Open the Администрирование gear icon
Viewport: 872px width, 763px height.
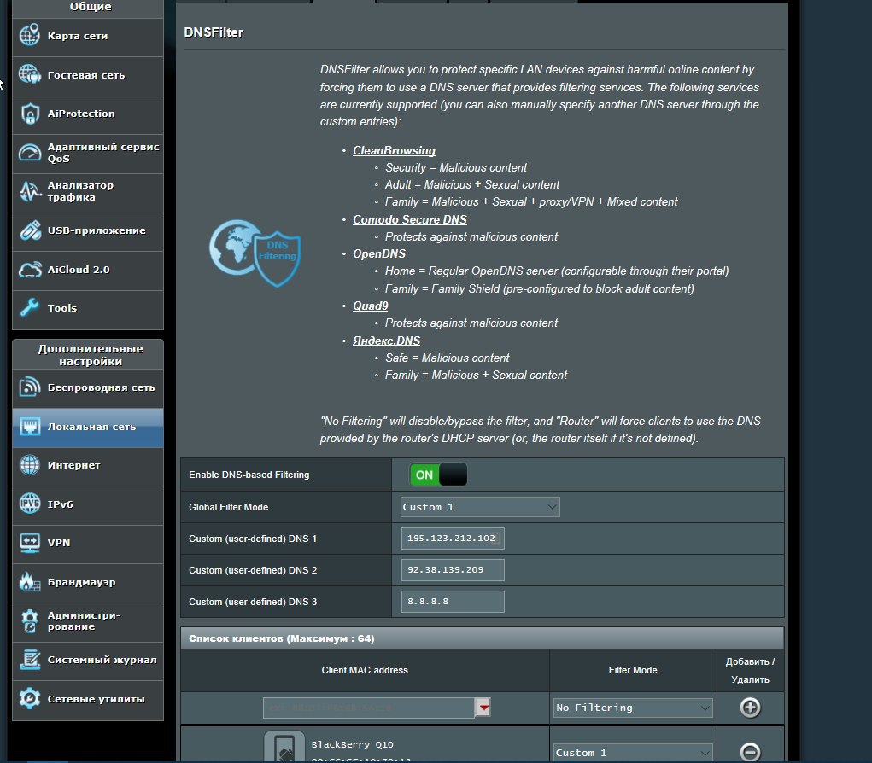pyautogui.click(x=30, y=620)
